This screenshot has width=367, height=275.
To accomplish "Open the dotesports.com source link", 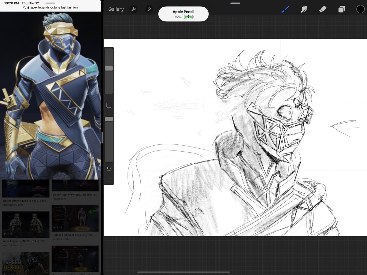I will click(x=13, y=205).
